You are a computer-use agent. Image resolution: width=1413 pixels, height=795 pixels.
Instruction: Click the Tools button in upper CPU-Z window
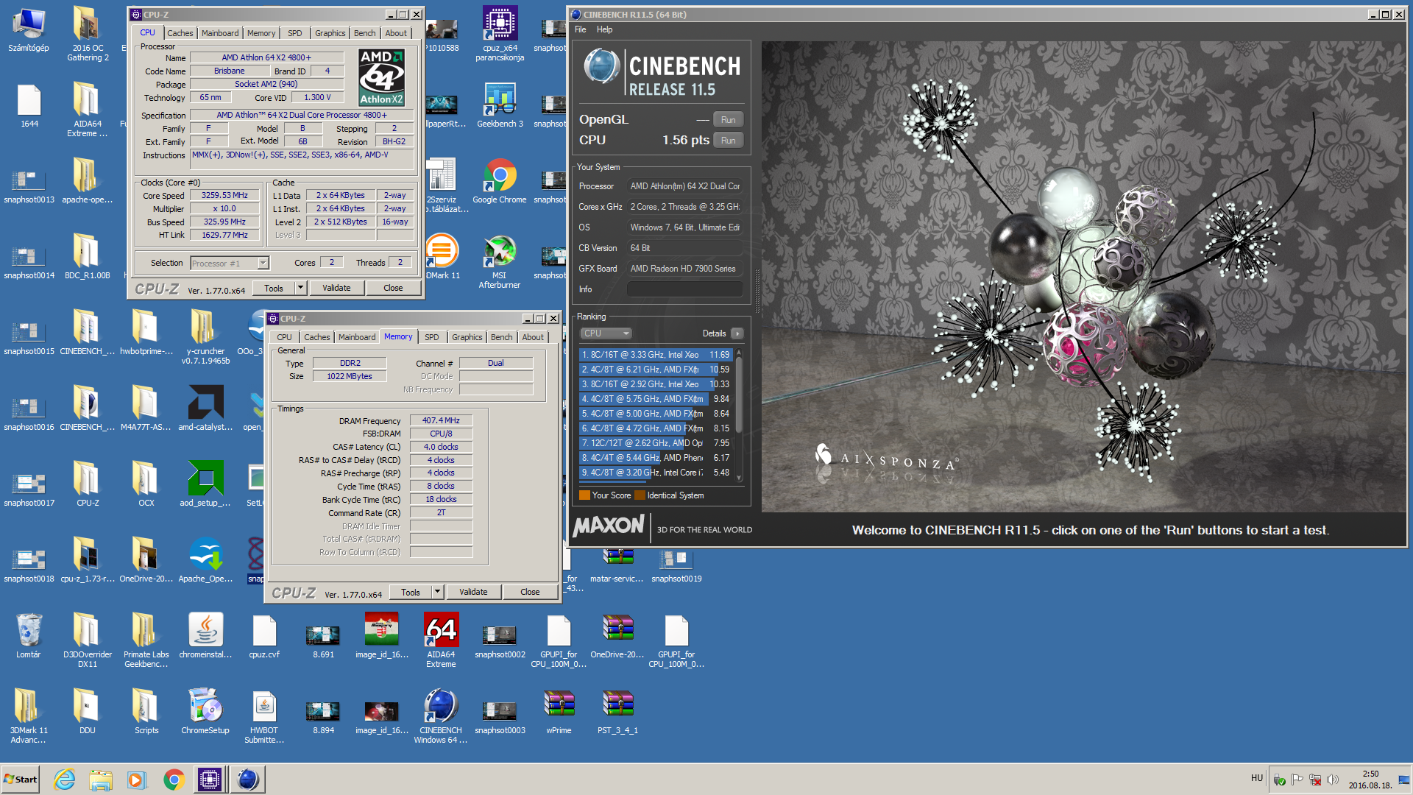274,289
